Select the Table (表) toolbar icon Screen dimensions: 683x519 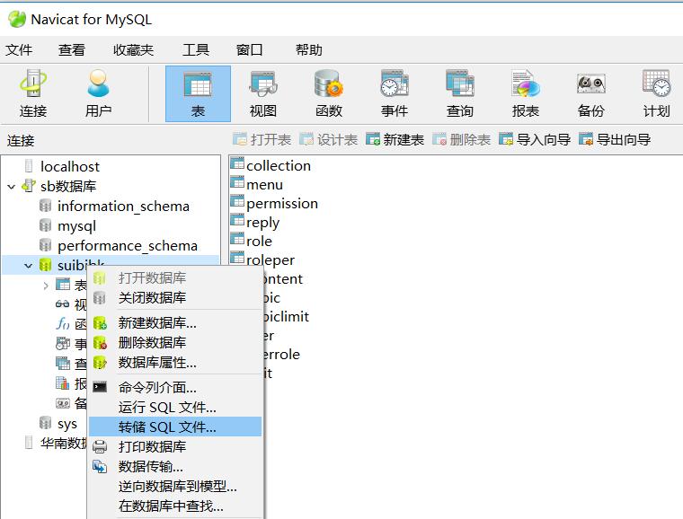click(x=198, y=94)
